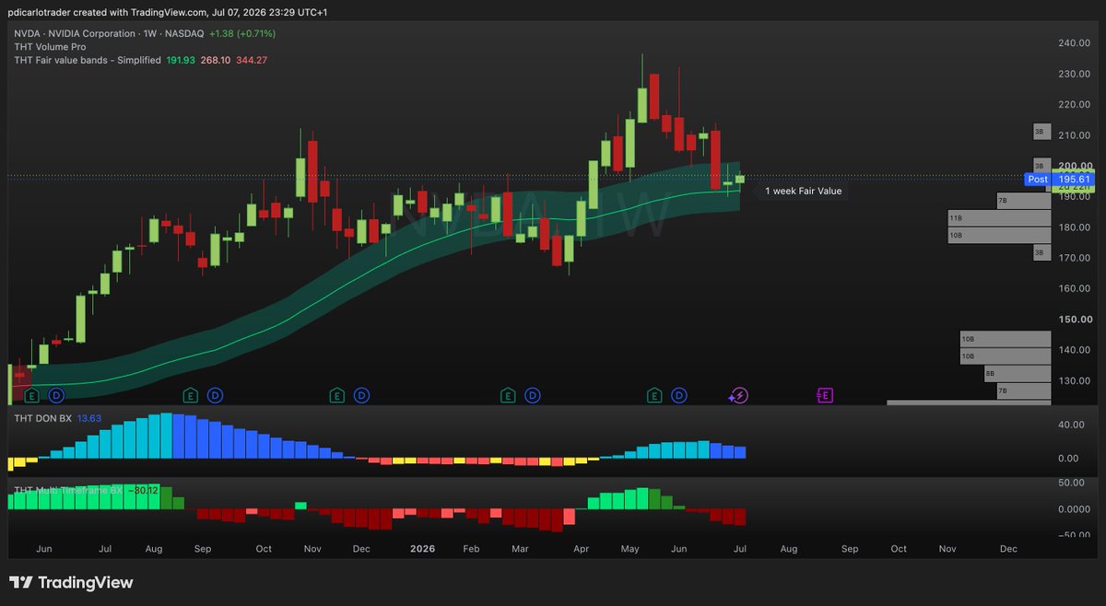This screenshot has height=606, width=1106.
Task: Click the 160.00 price axis label
Action: (x=1074, y=288)
